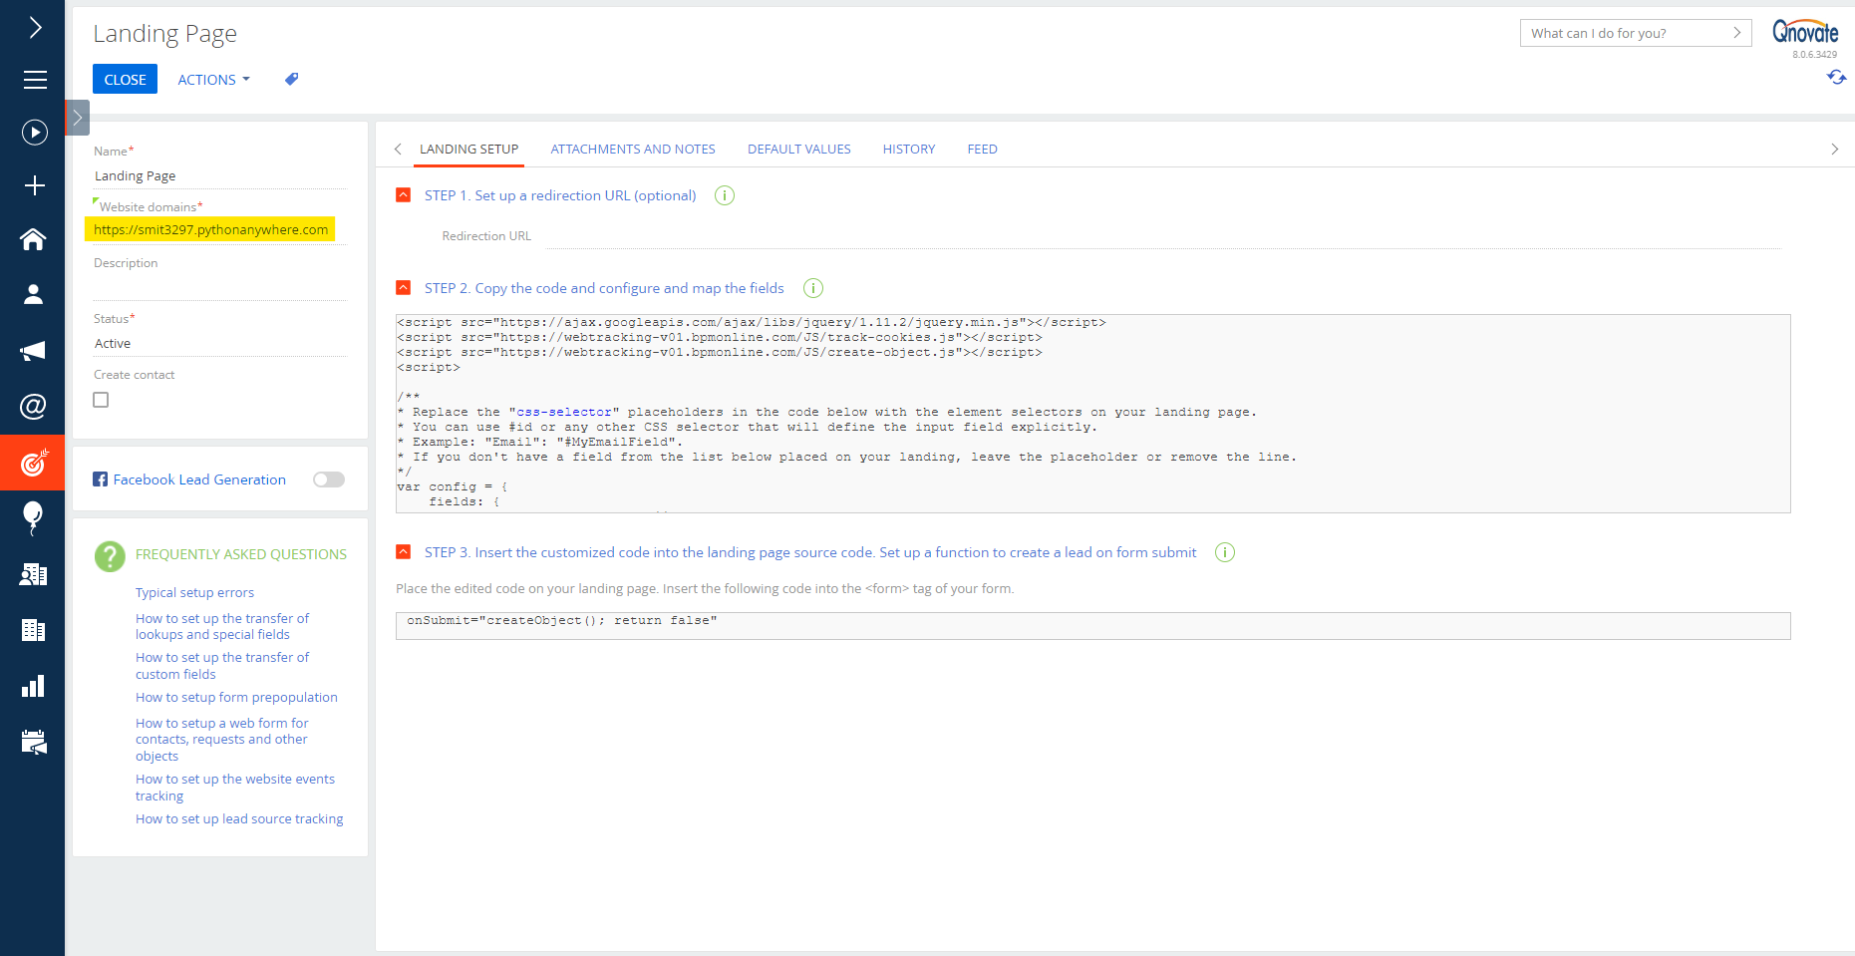Click the highlighted website domain field
Image resolution: width=1855 pixels, height=956 pixels.
tap(210, 229)
